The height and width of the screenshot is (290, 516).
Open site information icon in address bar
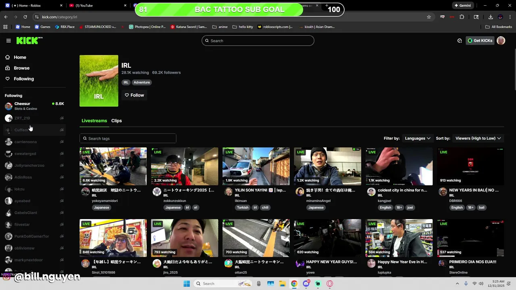37,17
